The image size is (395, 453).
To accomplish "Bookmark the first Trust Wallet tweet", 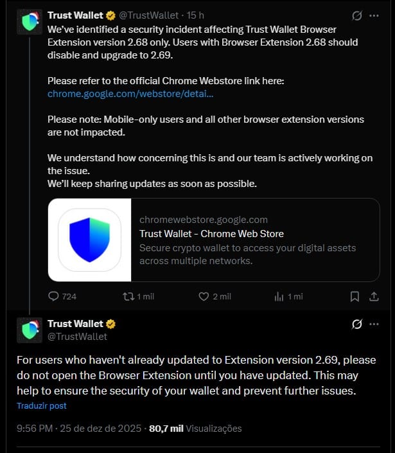I will tap(355, 296).
